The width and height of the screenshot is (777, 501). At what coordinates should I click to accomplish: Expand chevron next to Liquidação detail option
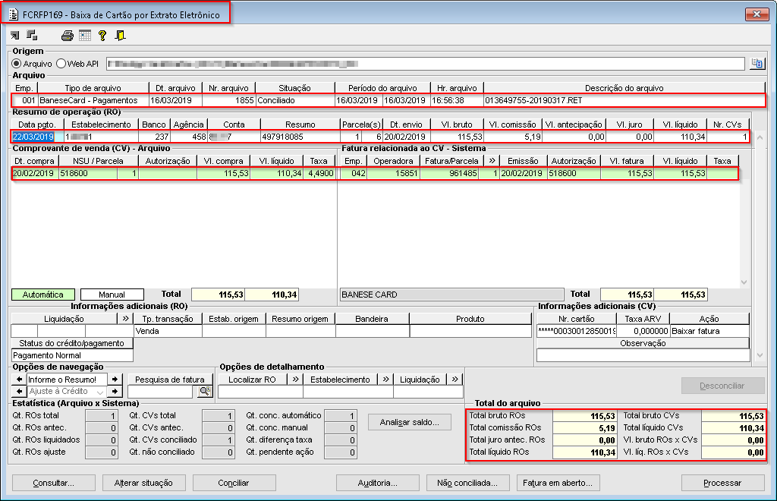click(x=455, y=379)
